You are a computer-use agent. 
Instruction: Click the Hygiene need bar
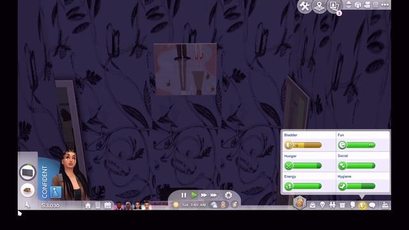click(x=357, y=186)
